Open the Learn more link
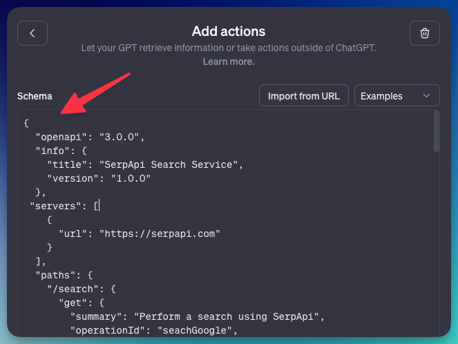 pos(229,61)
